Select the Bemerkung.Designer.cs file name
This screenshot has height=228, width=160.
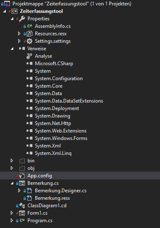point(61,191)
